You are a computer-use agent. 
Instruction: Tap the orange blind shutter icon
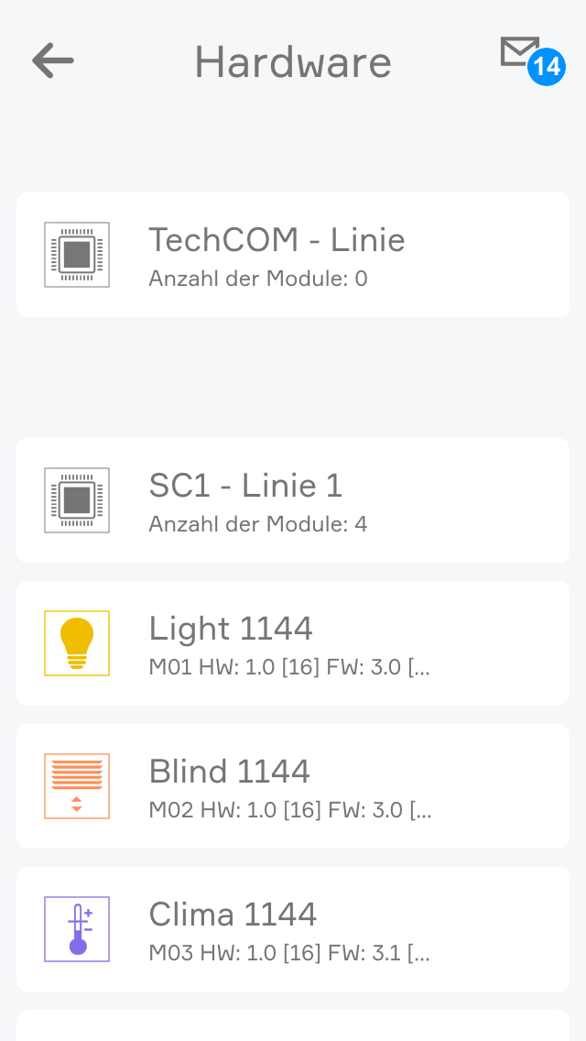77,786
